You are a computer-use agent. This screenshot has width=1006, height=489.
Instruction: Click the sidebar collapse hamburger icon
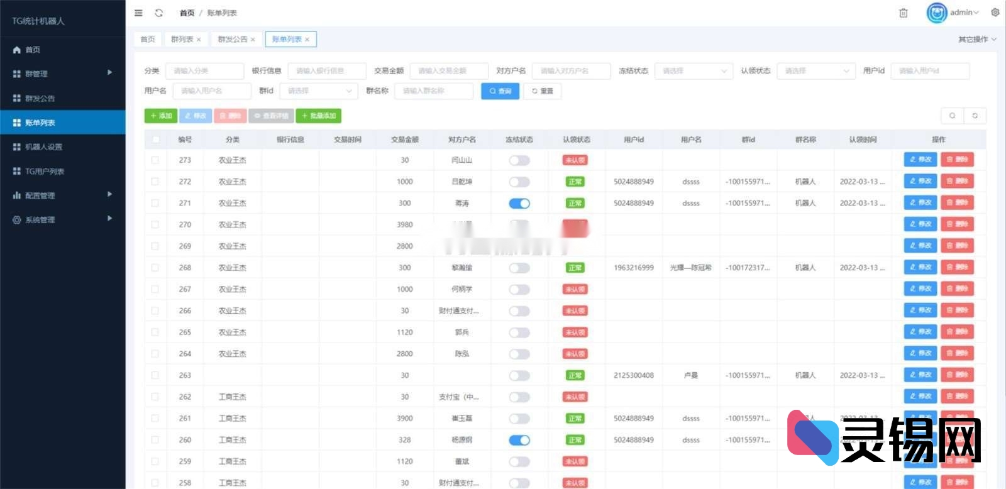coord(138,13)
